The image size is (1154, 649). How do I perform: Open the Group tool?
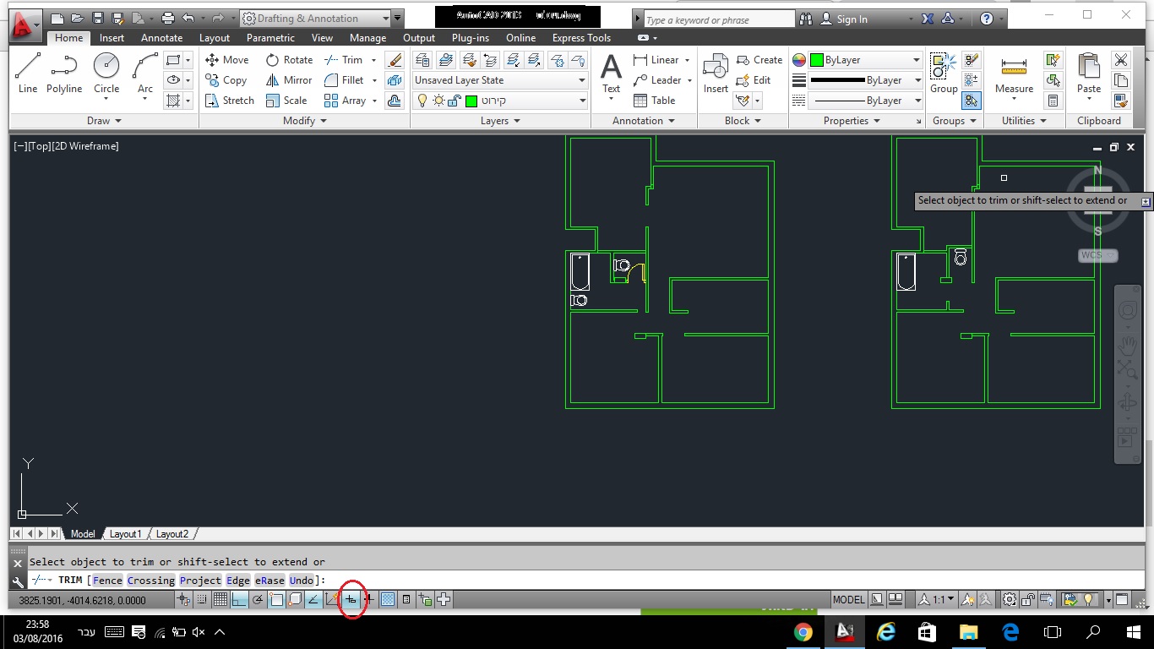[x=944, y=73]
